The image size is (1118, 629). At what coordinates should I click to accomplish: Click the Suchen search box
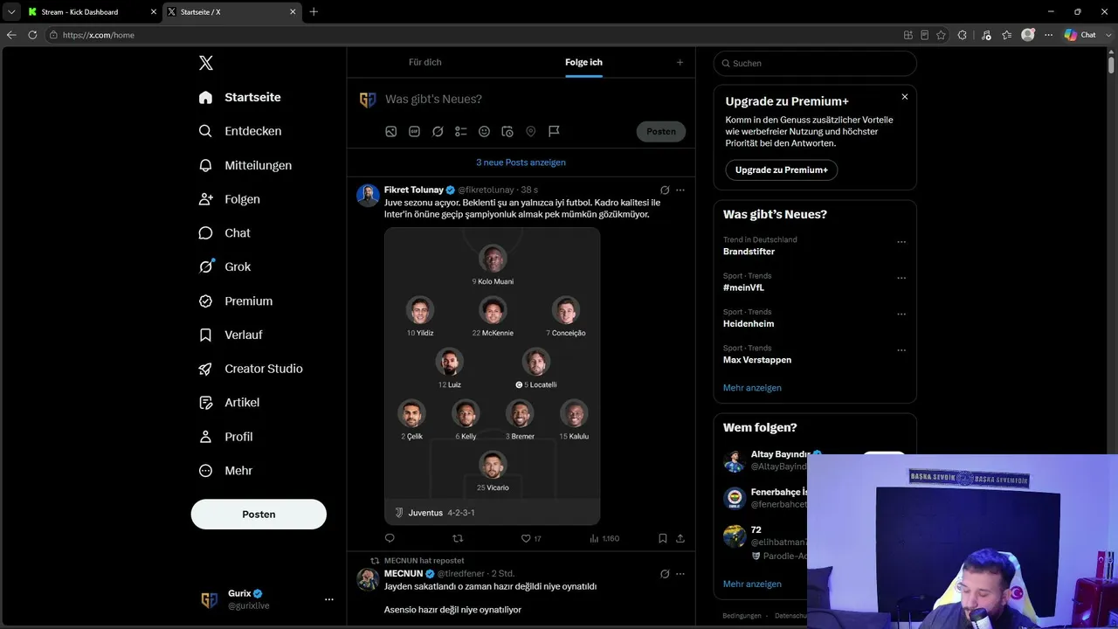tap(815, 64)
